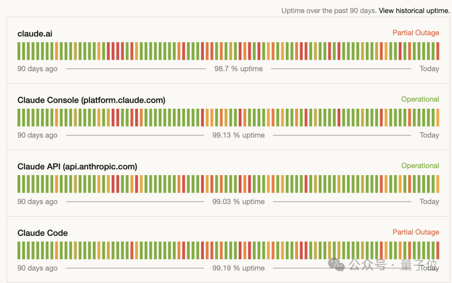Select the Claude Code component heading
The image size is (452, 283).
[x=43, y=233]
